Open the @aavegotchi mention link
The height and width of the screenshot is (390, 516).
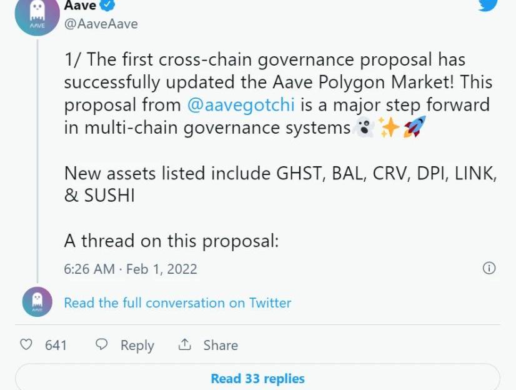(241, 105)
